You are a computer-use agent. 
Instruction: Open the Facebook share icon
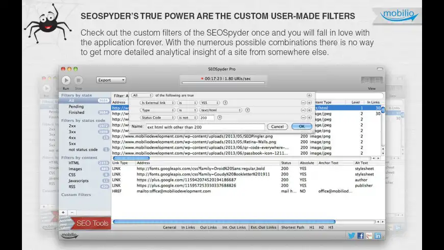[x=360, y=236]
